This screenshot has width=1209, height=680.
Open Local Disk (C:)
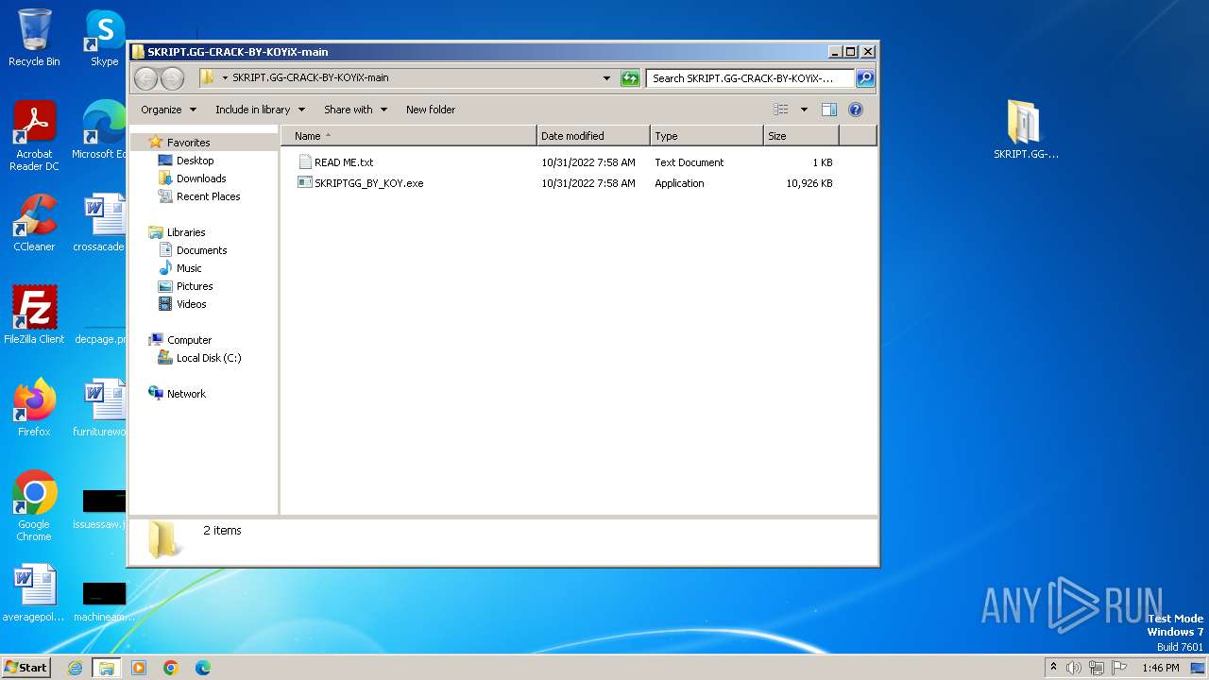pos(209,358)
